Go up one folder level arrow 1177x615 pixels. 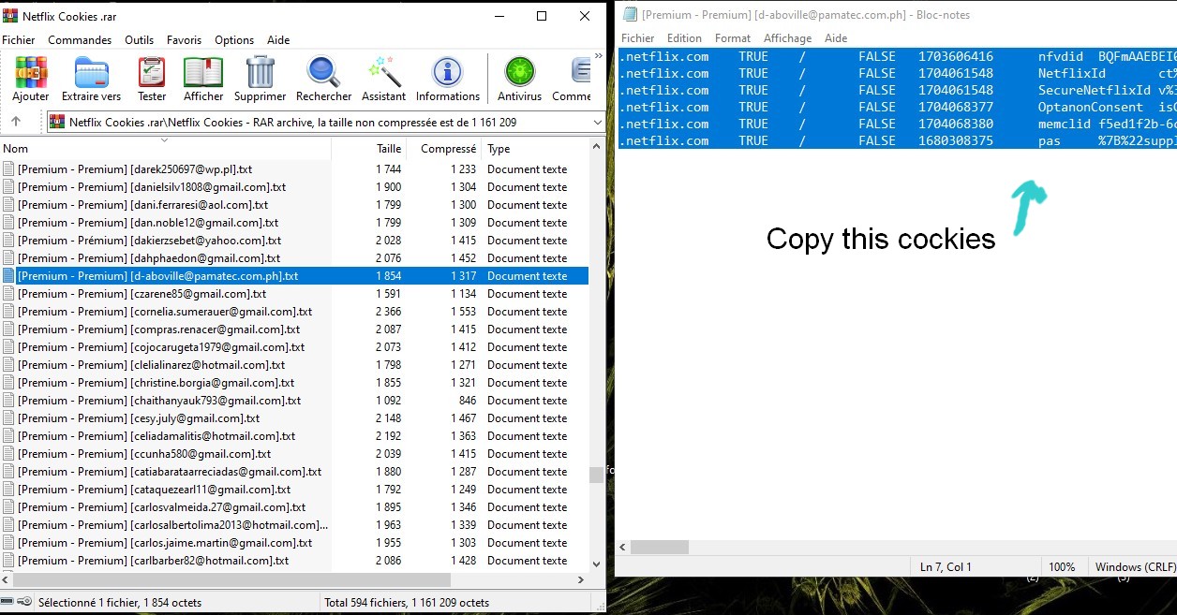16,122
